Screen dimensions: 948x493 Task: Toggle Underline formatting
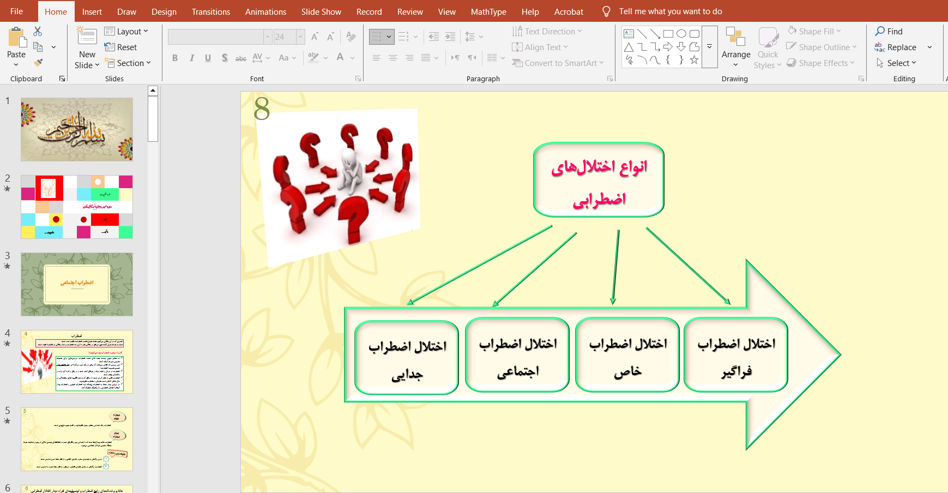tap(208, 58)
